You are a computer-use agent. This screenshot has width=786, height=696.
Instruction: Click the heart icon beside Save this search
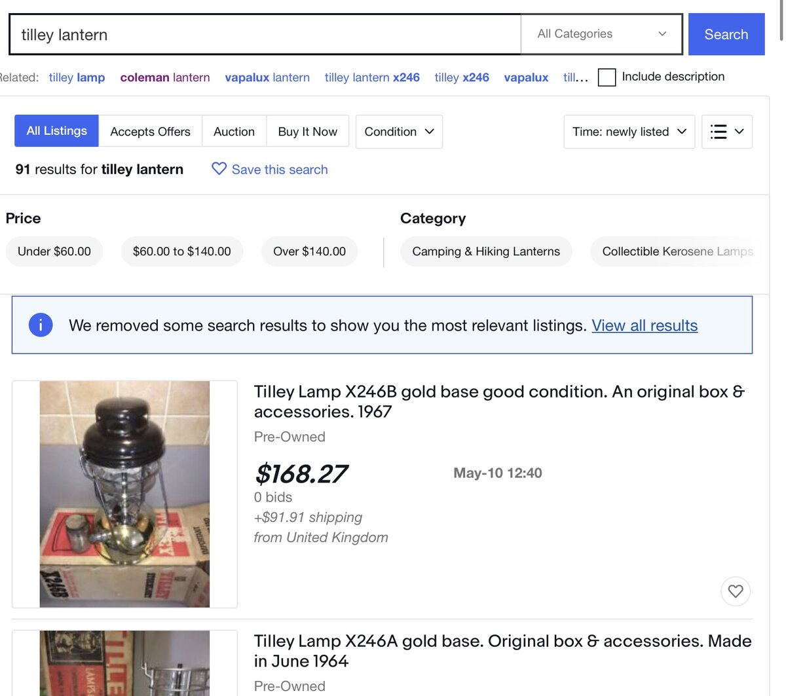pos(219,169)
